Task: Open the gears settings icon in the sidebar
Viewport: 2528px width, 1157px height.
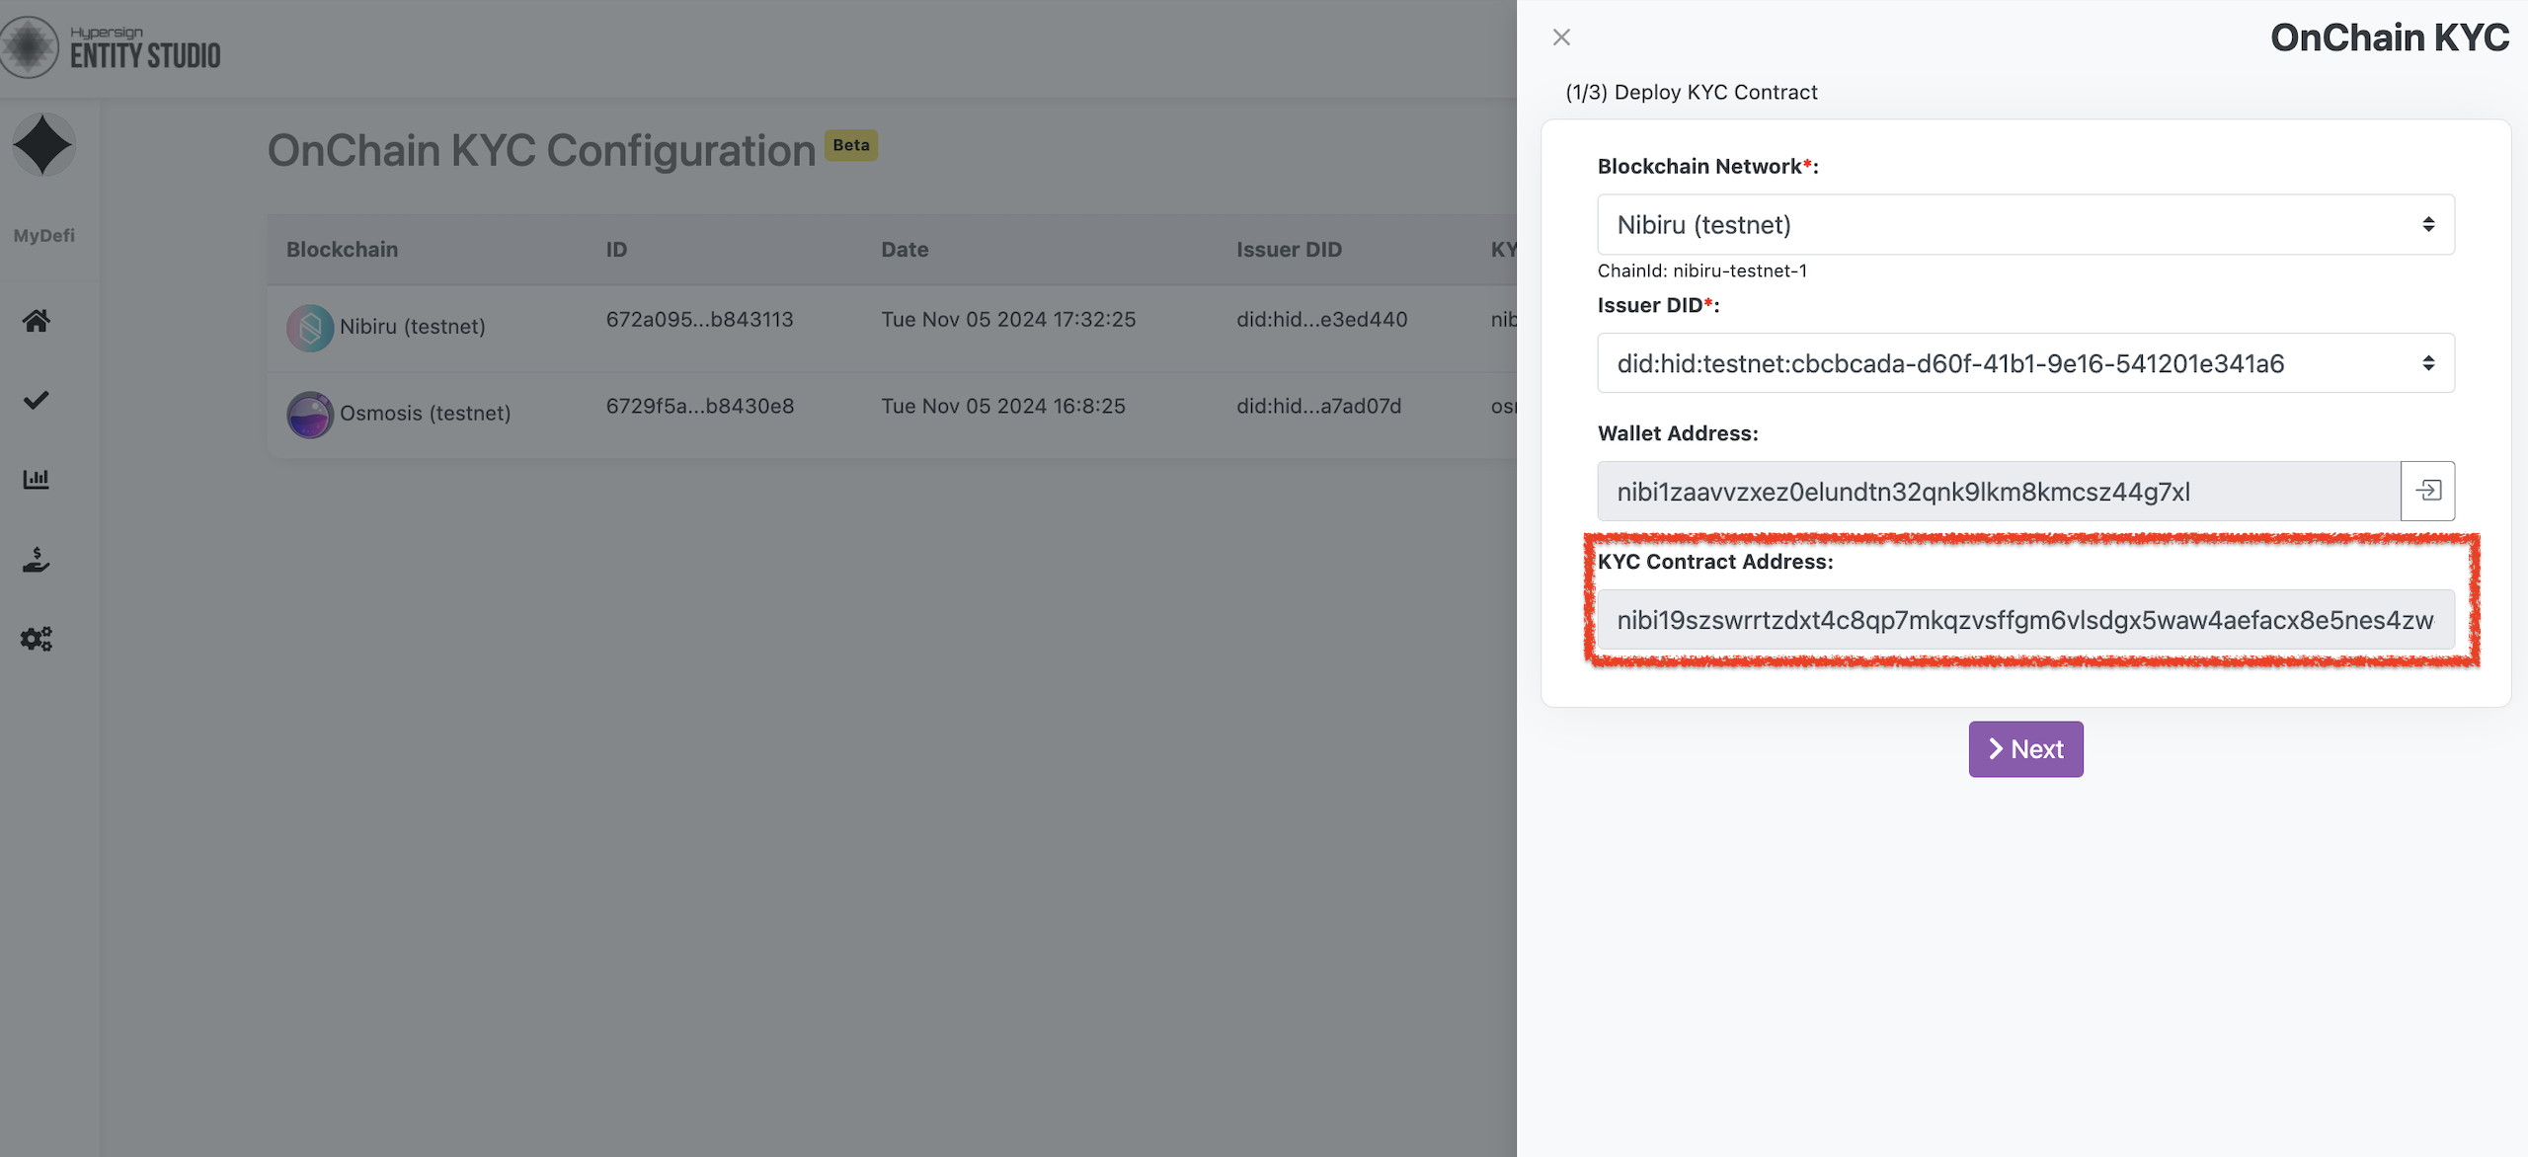Action: click(37, 639)
